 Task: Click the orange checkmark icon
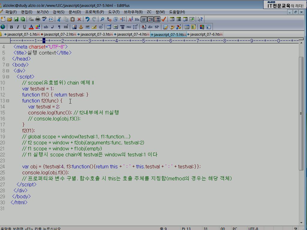(164, 19)
